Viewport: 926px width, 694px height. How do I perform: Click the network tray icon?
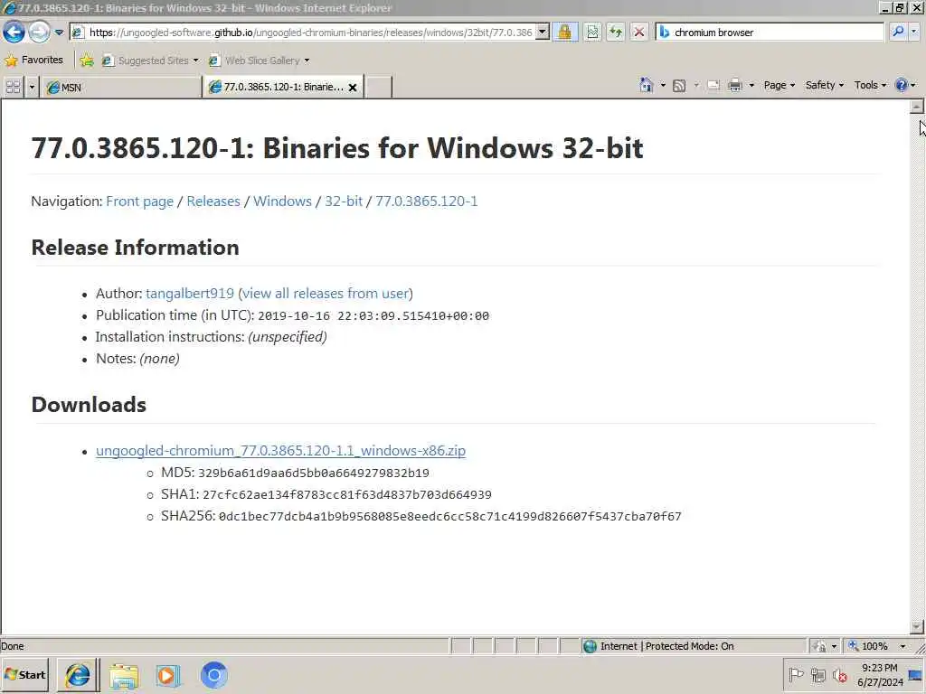pyautogui.click(x=818, y=674)
